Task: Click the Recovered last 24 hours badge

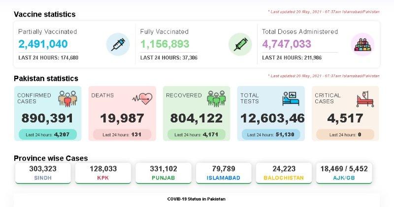Action: tap(197, 134)
